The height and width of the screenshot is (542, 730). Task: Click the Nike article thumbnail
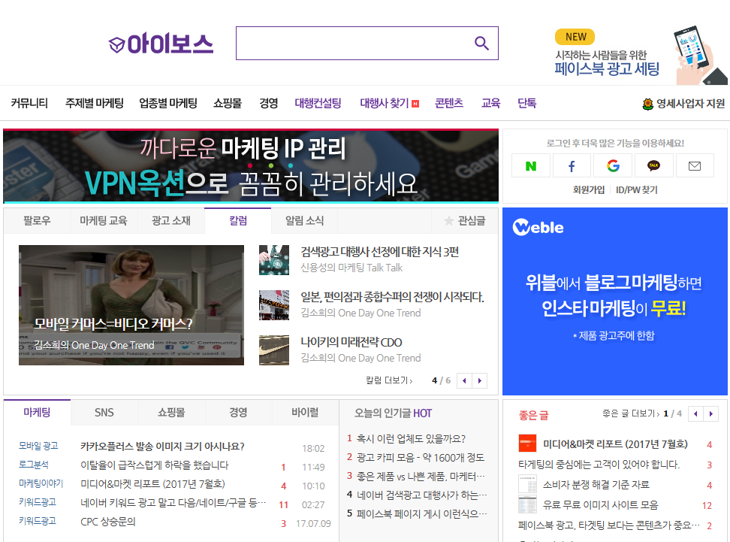click(273, 350)
